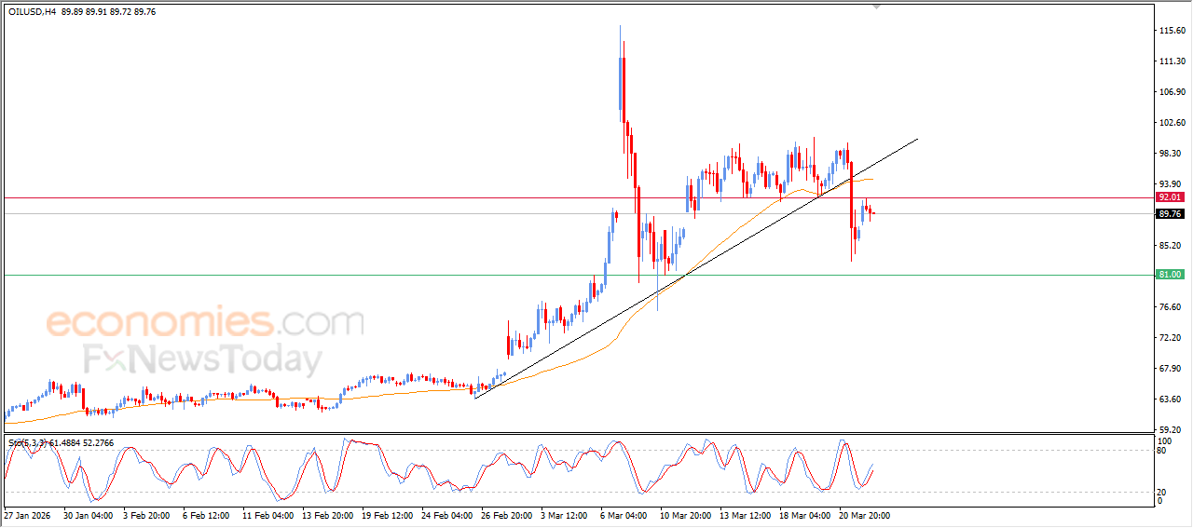The width and height of the screenshot is (1193, 528).
Task: Click the 20 Mar 20:00 time label
Action: pos(864,514)
